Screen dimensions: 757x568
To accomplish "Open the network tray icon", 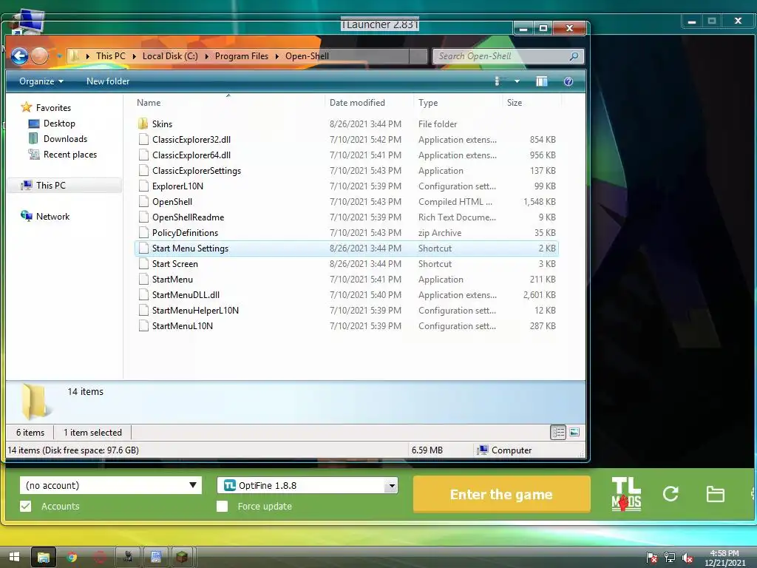I will pos(670,558).
